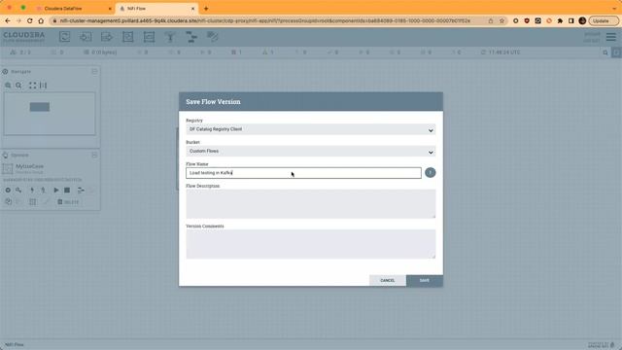Select the Process Group toolbar icon
Image resolution: width=622 pixels, height=350 pixels.
coord(127,37)
